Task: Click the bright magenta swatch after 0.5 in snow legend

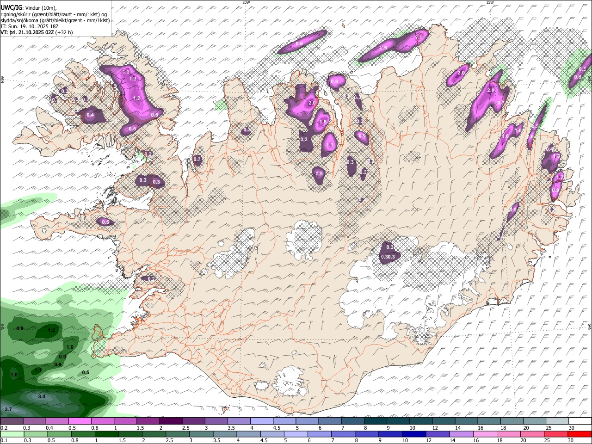Action: pos(80,421)
